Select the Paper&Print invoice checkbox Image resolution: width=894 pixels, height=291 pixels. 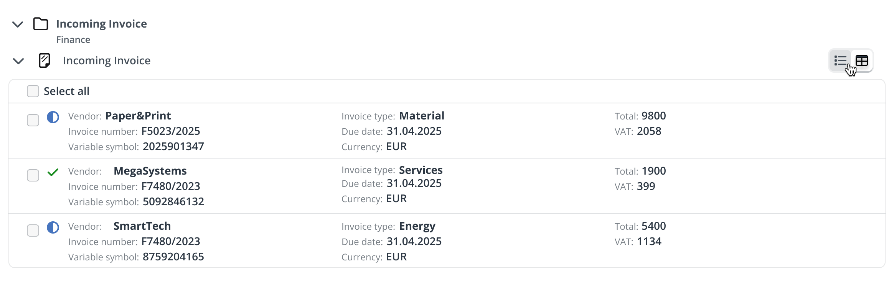pyautogui.click(x=33, y=120)
